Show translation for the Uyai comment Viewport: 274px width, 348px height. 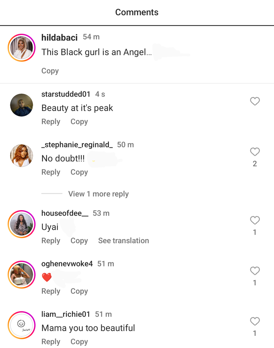(124, 241)
